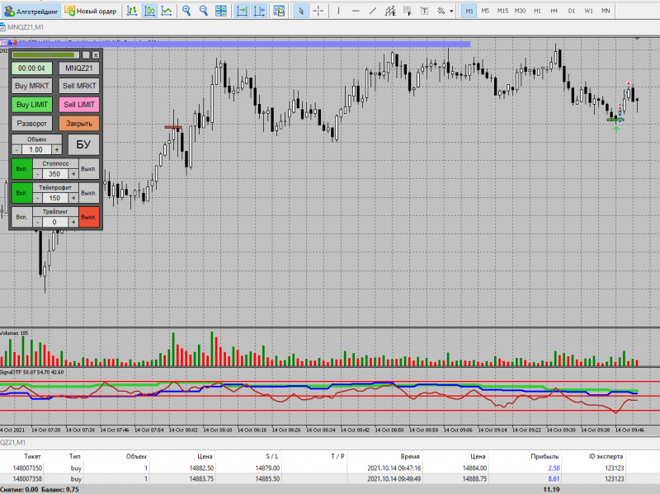Click Sell MRKT in trading panel
This screenshot has height=494, width=660.
point(79,86)
